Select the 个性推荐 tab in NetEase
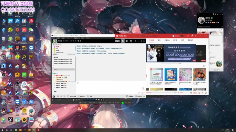Viewport: 236px width, 132px height. pyautogui.click(x=151, y=40)
